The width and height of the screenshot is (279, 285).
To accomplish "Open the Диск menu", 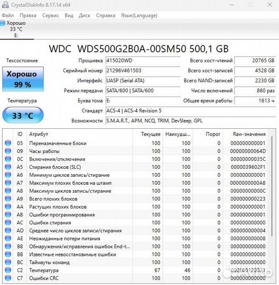I will (x=85, y=15).
